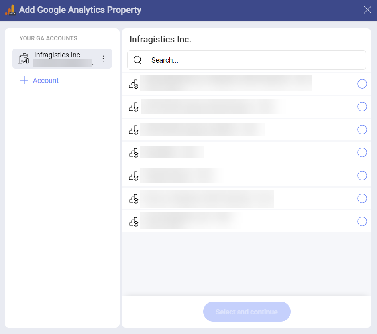Select the Infragistics Inc. account entry
Viewport: 377px width, 334px height.
(62, 59)
